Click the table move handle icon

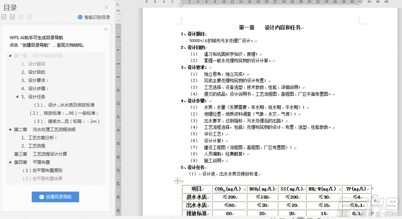pyautogui.click(x=177, y=181)
